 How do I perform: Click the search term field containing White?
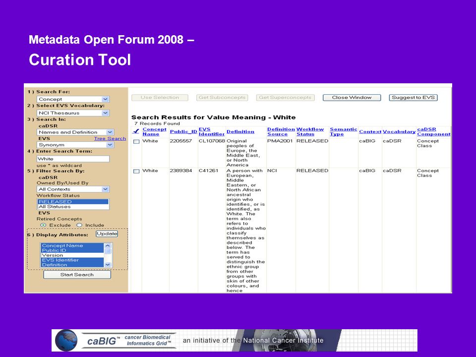(x=73, y=159)
